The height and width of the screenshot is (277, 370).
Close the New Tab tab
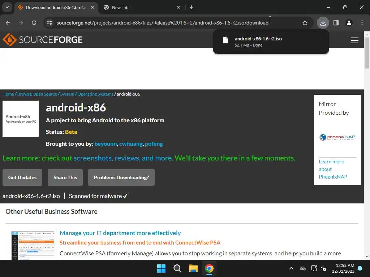pyautogui.click(x=178, y=7)
